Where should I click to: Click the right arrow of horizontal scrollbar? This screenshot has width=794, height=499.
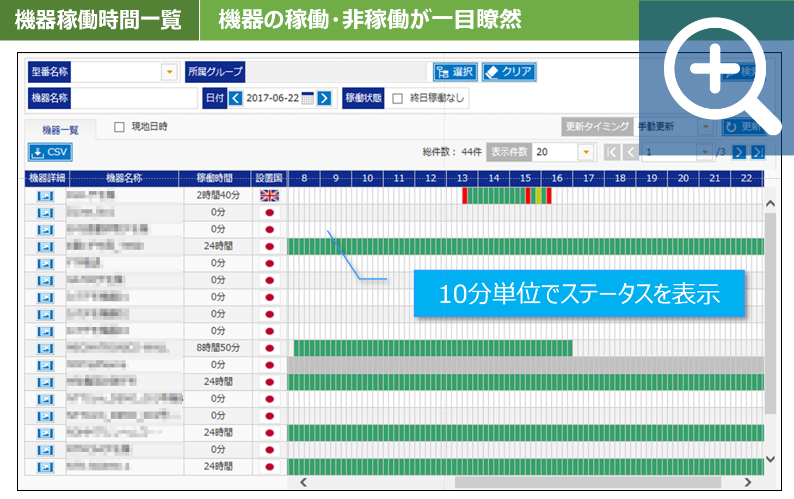(x=748, y=482)
